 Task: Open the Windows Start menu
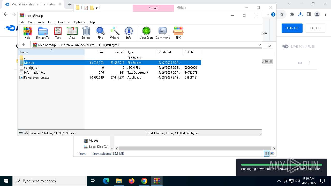6,181
